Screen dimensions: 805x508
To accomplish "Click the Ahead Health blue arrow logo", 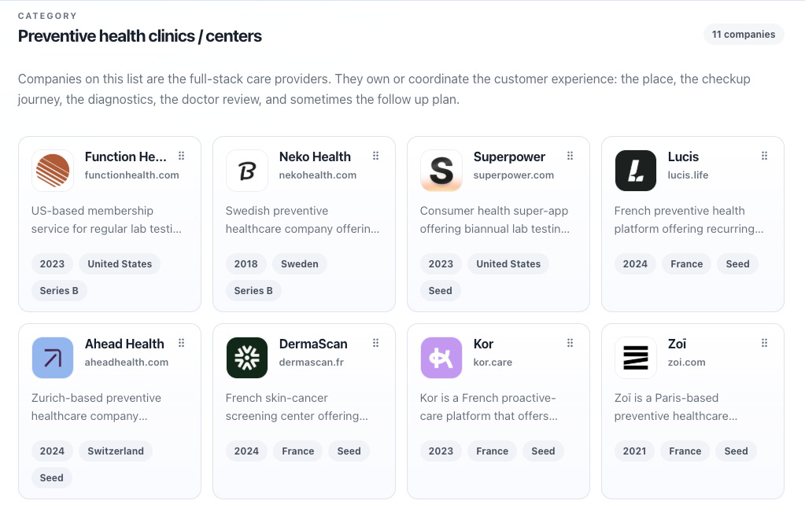I will pyautogui.click(x=53, y=358).
